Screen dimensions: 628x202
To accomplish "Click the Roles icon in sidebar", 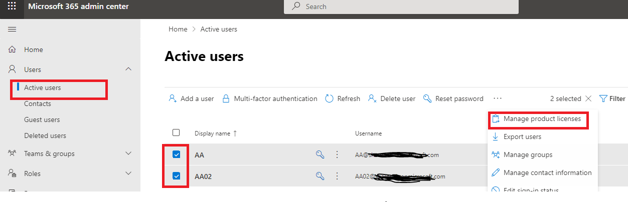I will click(x=13, y=173).
